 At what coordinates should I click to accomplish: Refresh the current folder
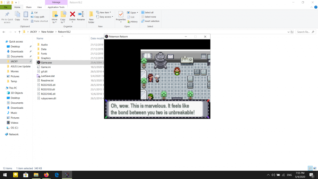click(292, 32)
